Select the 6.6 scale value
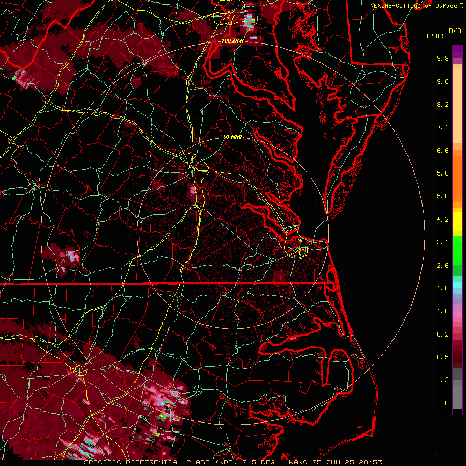 tap(443, 150)
